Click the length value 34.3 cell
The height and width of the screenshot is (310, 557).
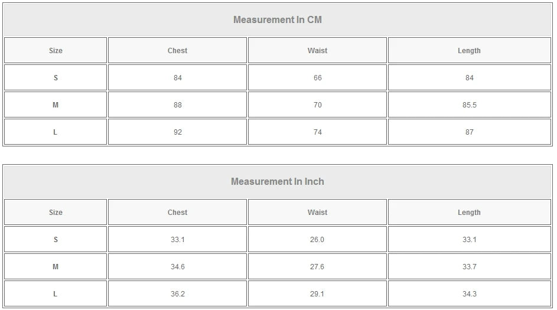[x=469, y=294]
